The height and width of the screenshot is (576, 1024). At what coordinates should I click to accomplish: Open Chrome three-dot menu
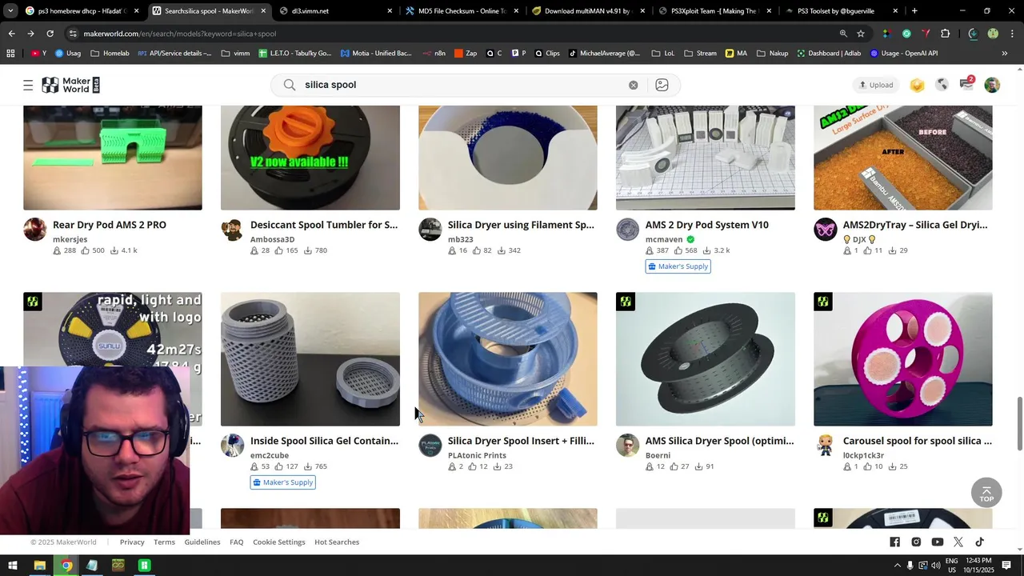pyautogui.click(x=1012, y=34)
